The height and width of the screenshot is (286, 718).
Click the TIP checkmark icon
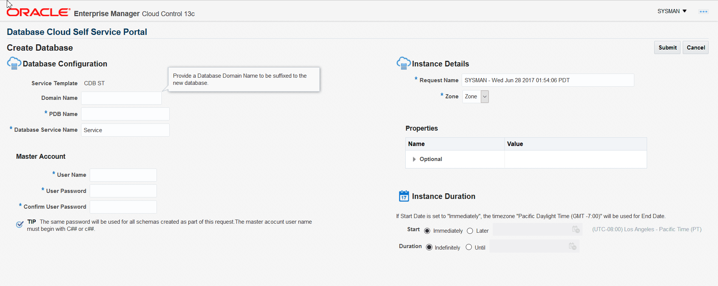(x=20, y=224)
